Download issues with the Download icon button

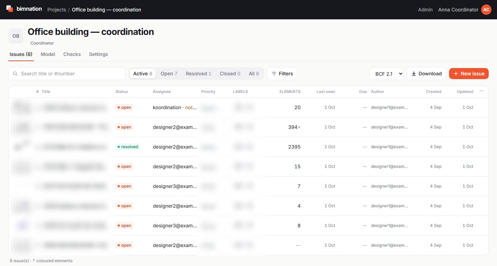pos(426,74)
